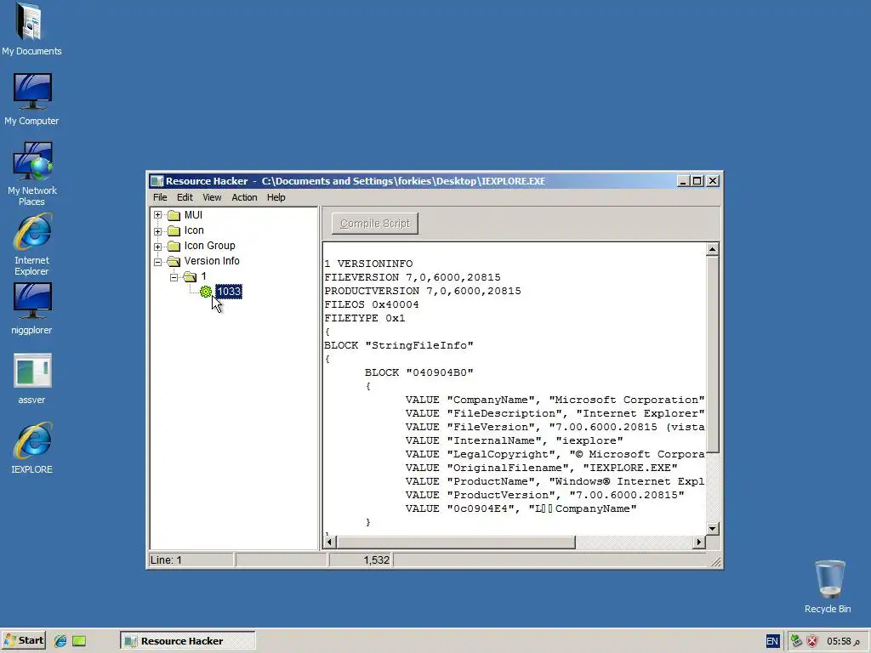Viewport: 871px width, 653px height.
Task: Open My Documents desktop icon
Action: (31, 29)
